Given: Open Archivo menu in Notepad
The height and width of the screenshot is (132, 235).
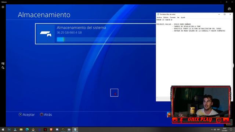Looking at the screenshot, I should (x=159, y=18).
